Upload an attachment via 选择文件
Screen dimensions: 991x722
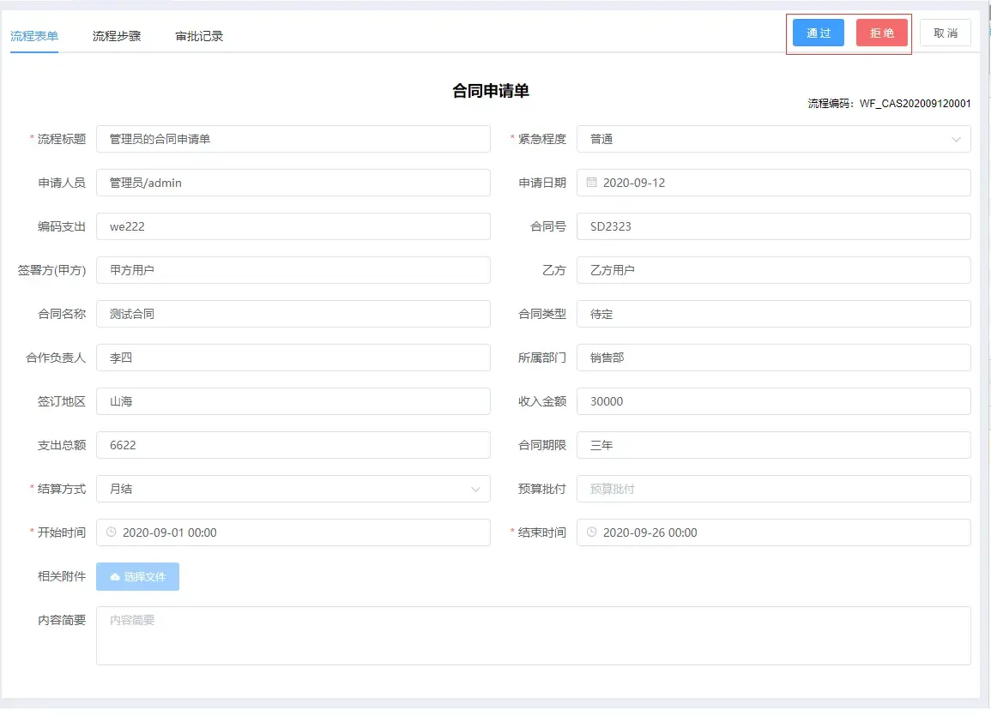(137, 576)
